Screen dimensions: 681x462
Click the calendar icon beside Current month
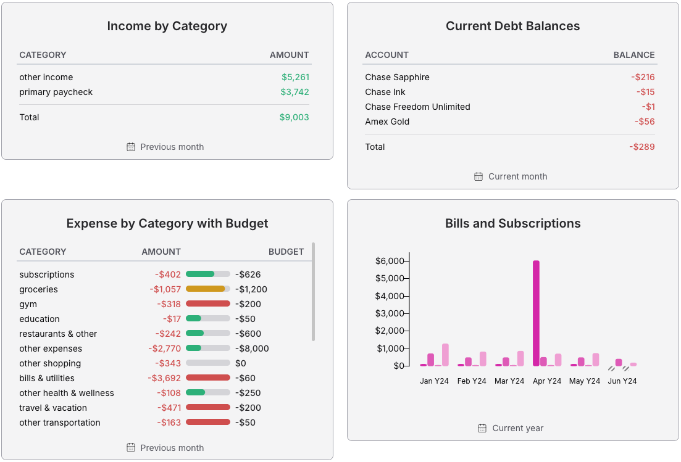coord(478,176)
